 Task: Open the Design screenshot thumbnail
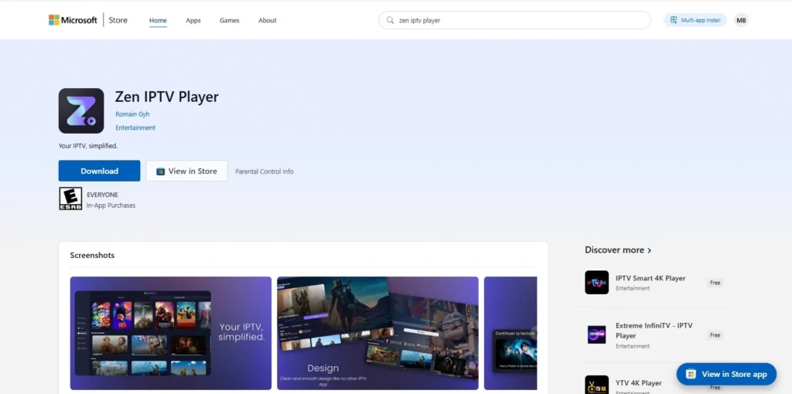coord(377,333)
